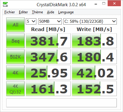Minimize the CrystalDiskMark window

click(x=96, y=4)
